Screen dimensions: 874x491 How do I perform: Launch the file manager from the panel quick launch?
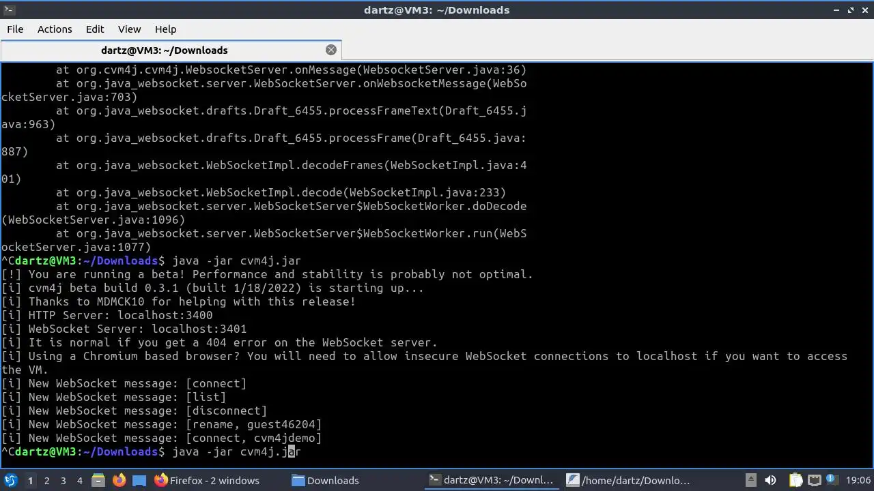(x=98, y=480)
